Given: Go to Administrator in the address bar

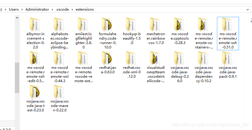Looking at the screenshot, I should coord(37,9).
